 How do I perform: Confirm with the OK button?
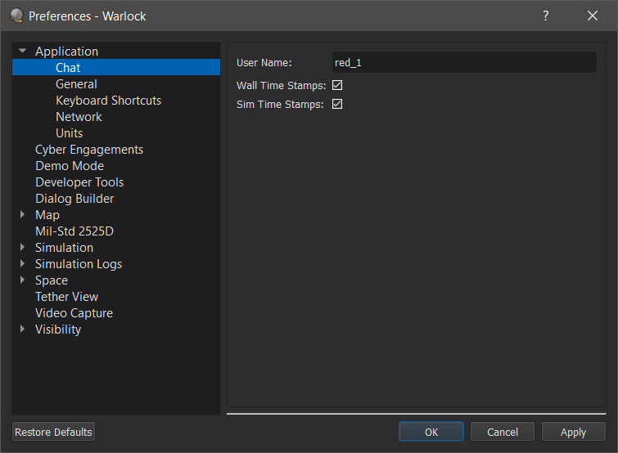click(x=431, y=432)
